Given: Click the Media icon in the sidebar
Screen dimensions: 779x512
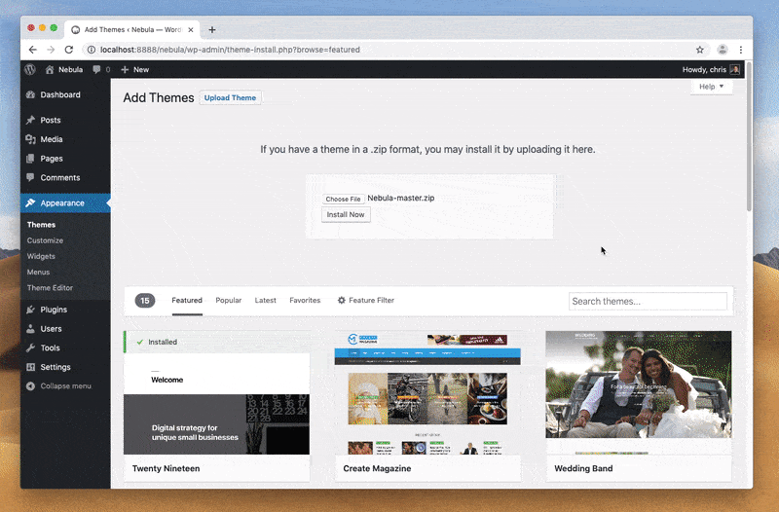Looking at the screenshot, I should 31,139.
